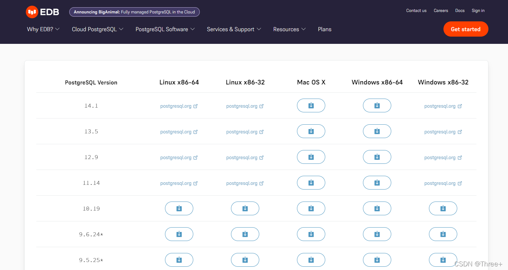
Task: Download Windows x86-64 installer for version 13.5
Action: click(377, 131)
